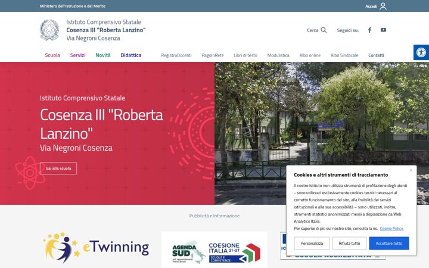Open the PagoInRete link
Image resolution: width=429 pixels, height=268 pixels.
click(x=213, y=55)
